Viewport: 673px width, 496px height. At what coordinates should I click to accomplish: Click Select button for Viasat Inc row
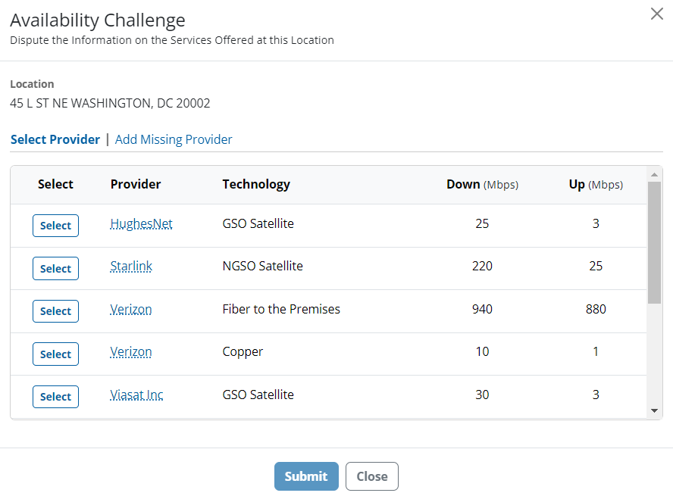(55, 396)
